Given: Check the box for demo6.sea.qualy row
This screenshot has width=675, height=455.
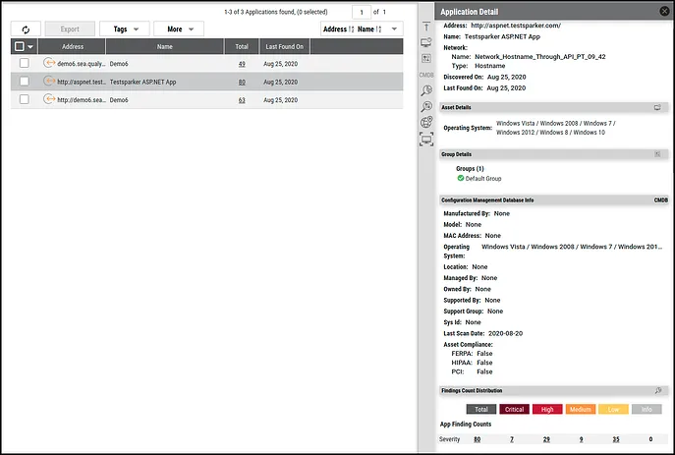Looking at the screenshot, I should click(25, 63).
